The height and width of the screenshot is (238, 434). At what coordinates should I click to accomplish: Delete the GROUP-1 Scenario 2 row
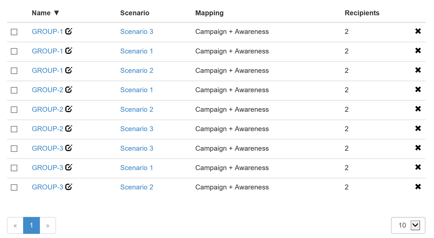(418, 70)
